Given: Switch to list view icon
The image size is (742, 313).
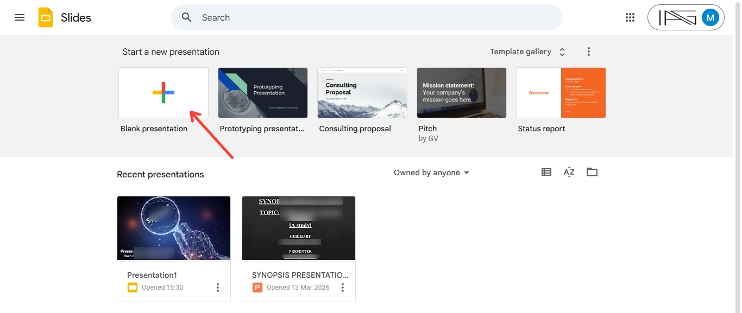Looking at the screenshot, I should coord(546,172).
